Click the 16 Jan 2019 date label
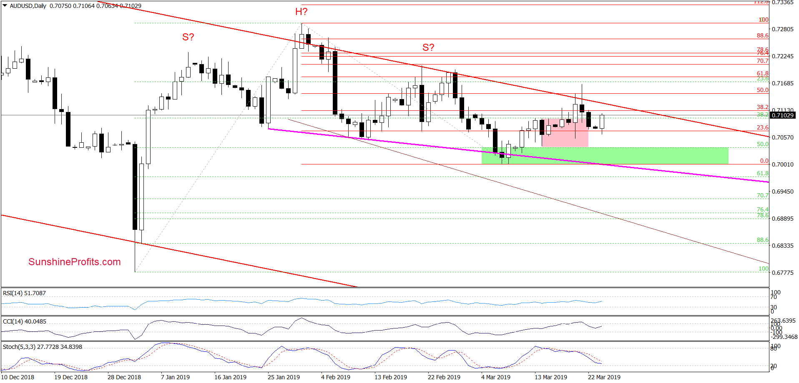Viewport: 799px width, 383px height. 230,377
